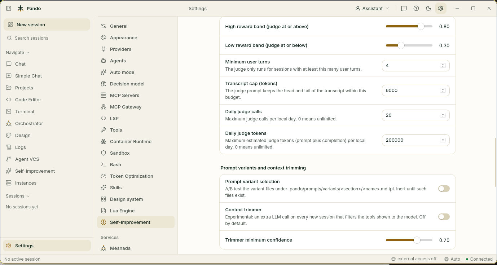497x265 pixels.
Task: Click the Pando logo icon
Action: (21, 8)
